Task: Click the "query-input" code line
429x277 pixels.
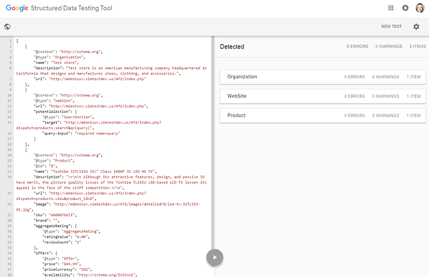Action: coord(81,134)
